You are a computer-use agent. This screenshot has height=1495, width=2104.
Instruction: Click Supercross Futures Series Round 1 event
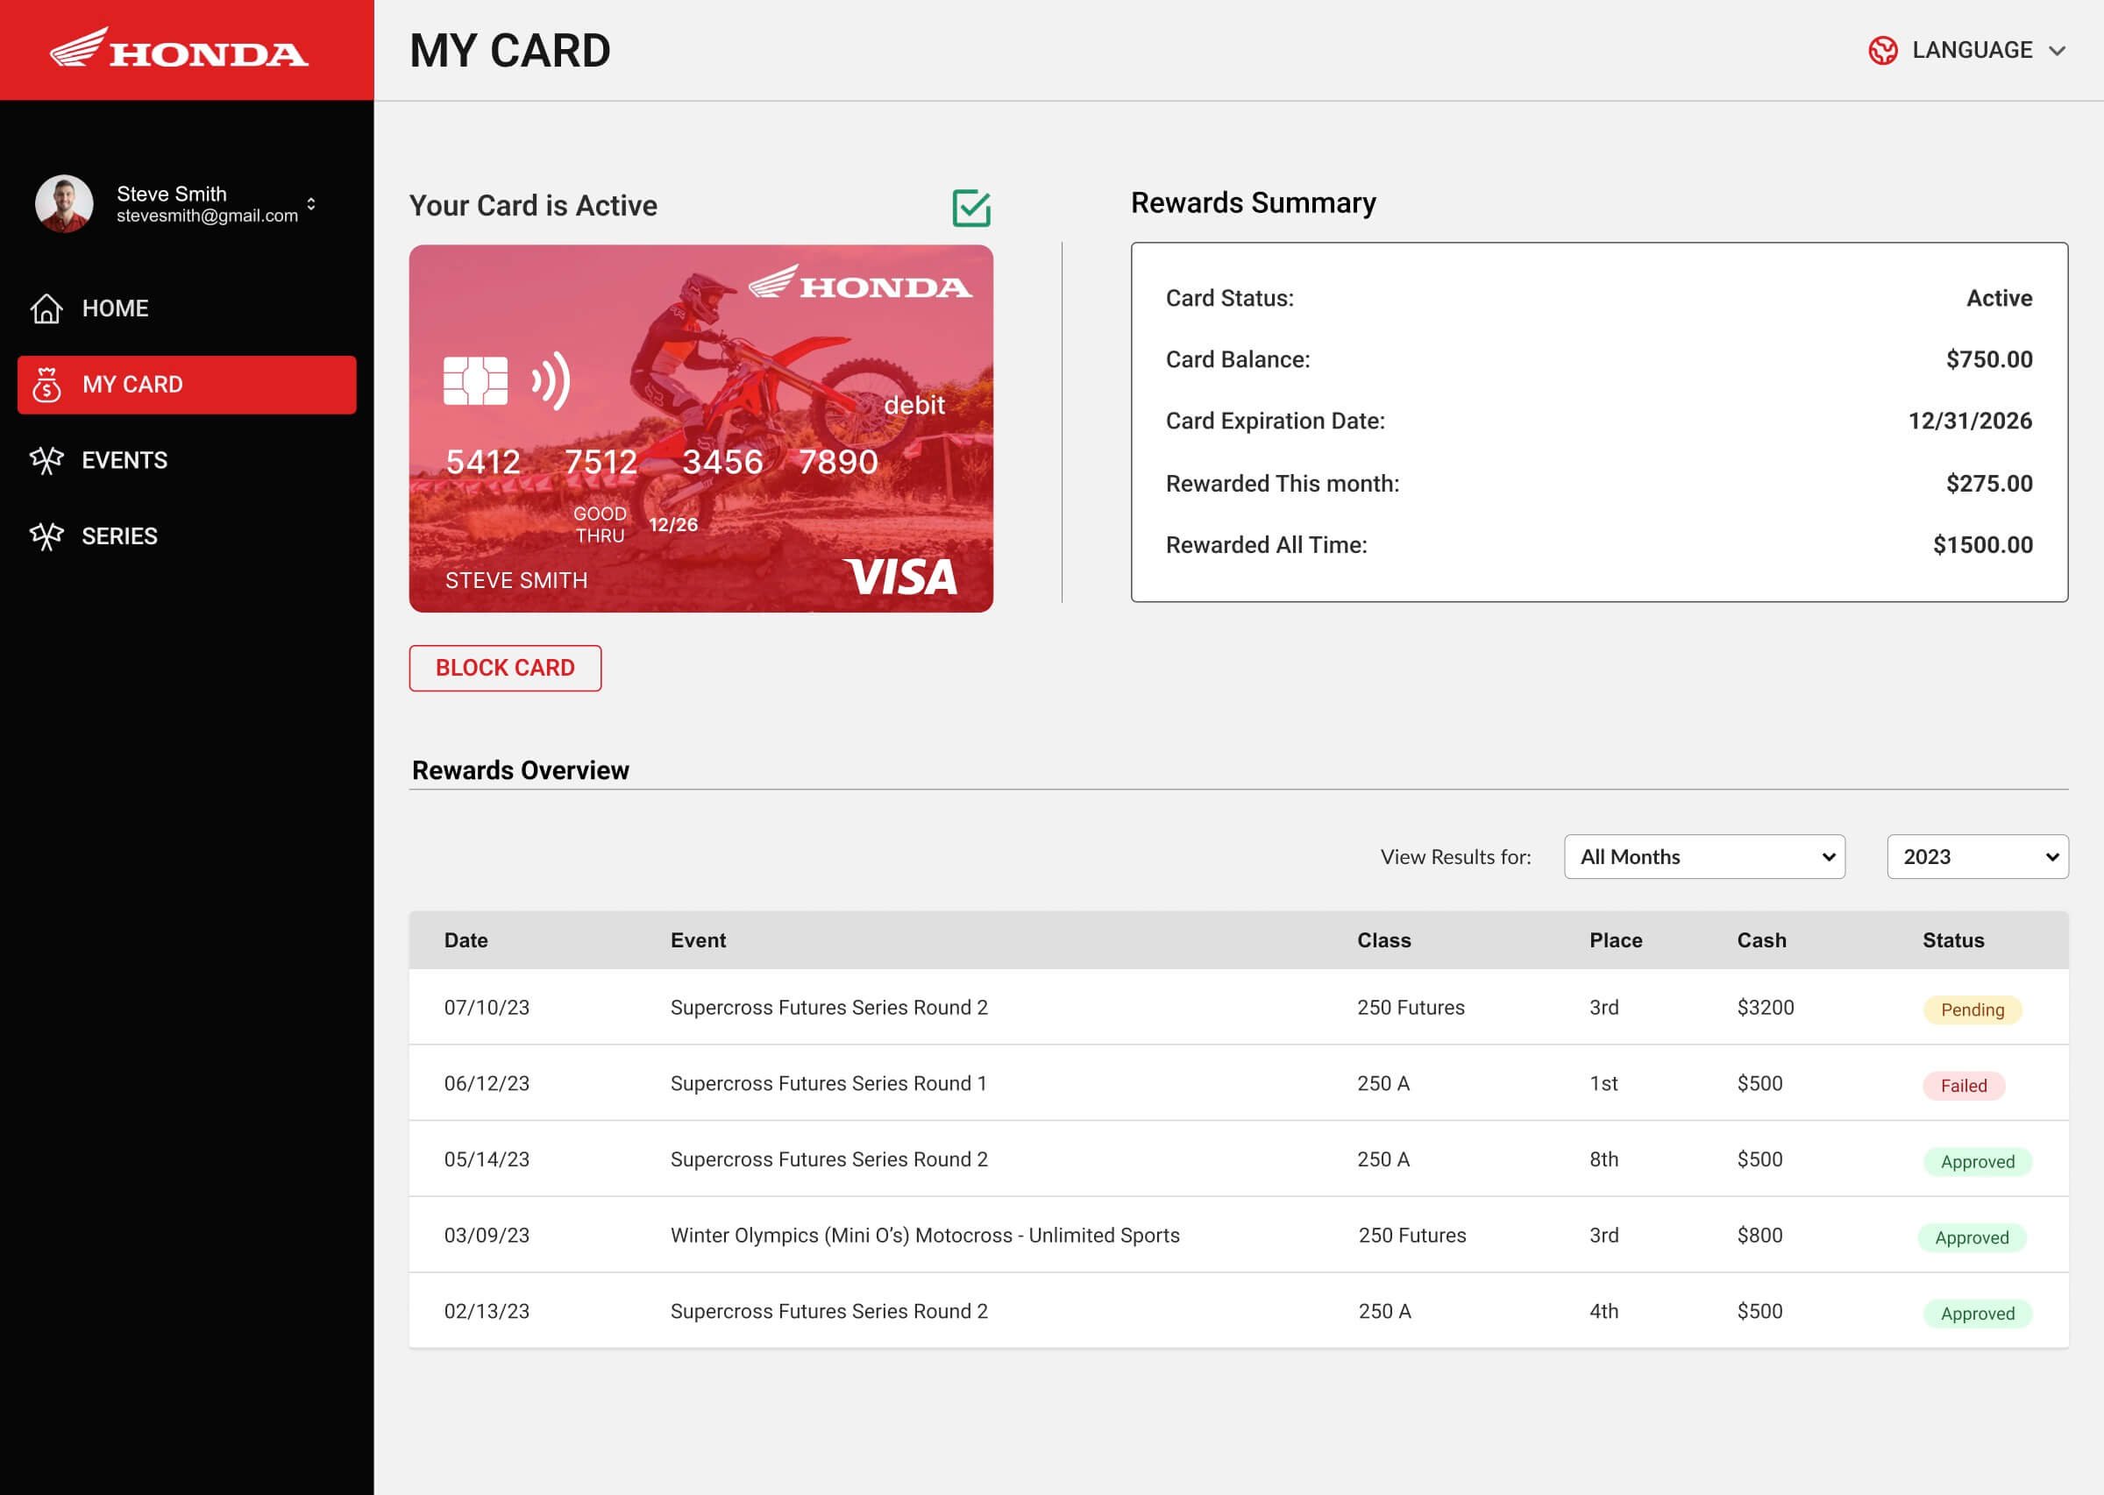click(828, 1083)
